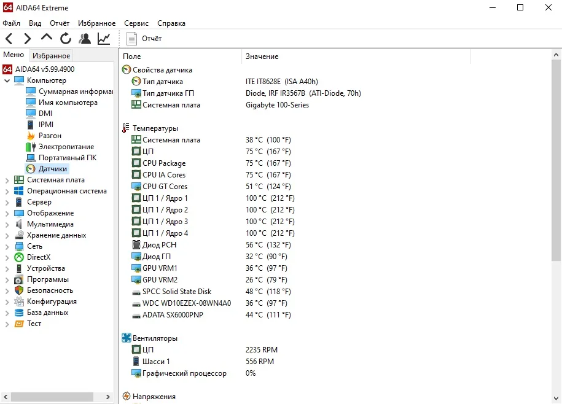Refresh the sensor readings
This screenshot has width=562, height=404.
[66, 39]
